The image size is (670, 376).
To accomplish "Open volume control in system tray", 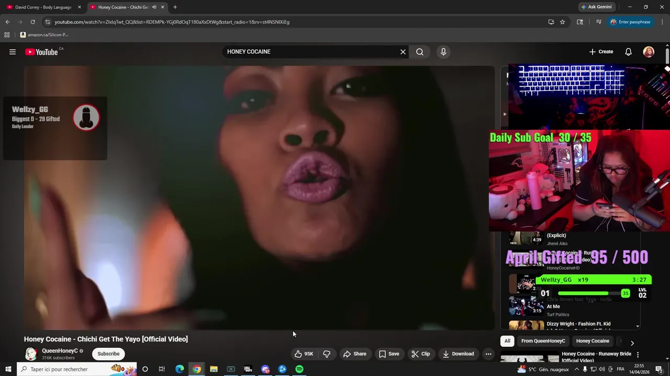I will click(602, 369).
